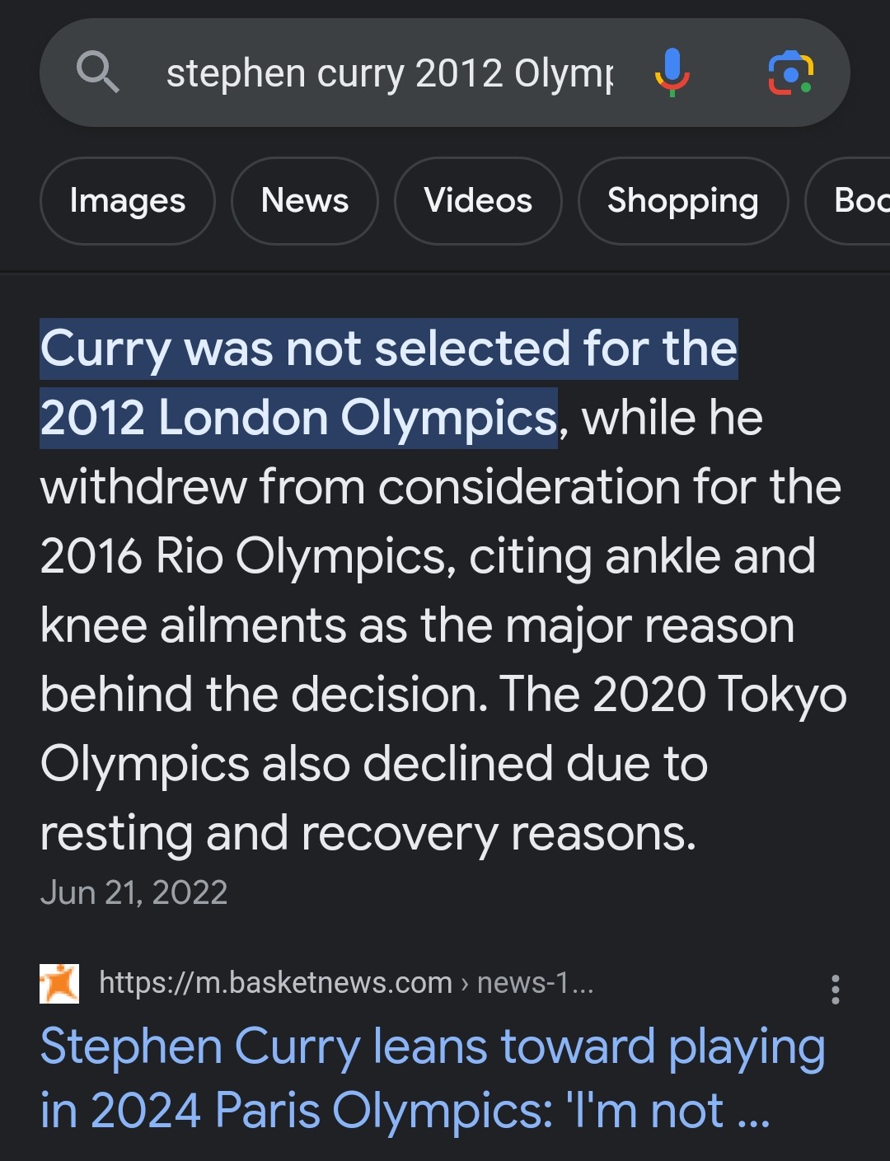Tap the basketnews site favicon
Screen dimensions: 890x1161
(59, 983)
